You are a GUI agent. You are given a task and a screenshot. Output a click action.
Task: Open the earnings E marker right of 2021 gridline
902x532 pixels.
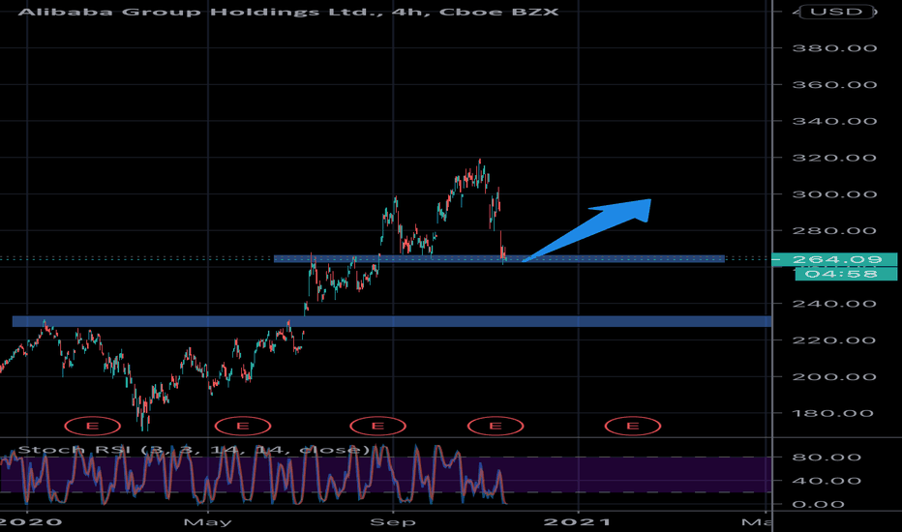pos(633,427)
